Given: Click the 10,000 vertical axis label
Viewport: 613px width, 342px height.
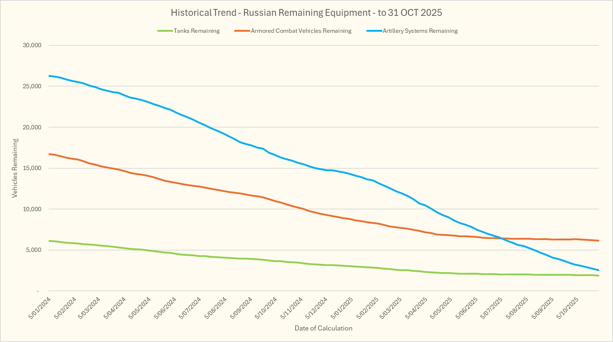Looking at the screenshot, I should pyautogui.click(x=32, y=209).
